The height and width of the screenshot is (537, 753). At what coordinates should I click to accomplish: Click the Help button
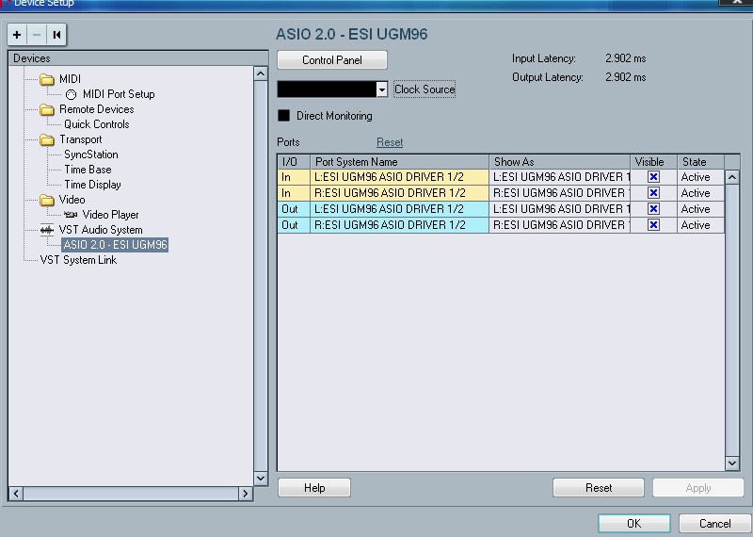click(314, 488)
